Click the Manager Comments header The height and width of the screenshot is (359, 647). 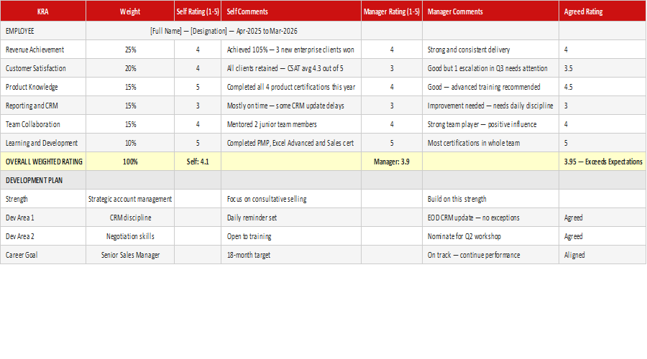[490, 11]
